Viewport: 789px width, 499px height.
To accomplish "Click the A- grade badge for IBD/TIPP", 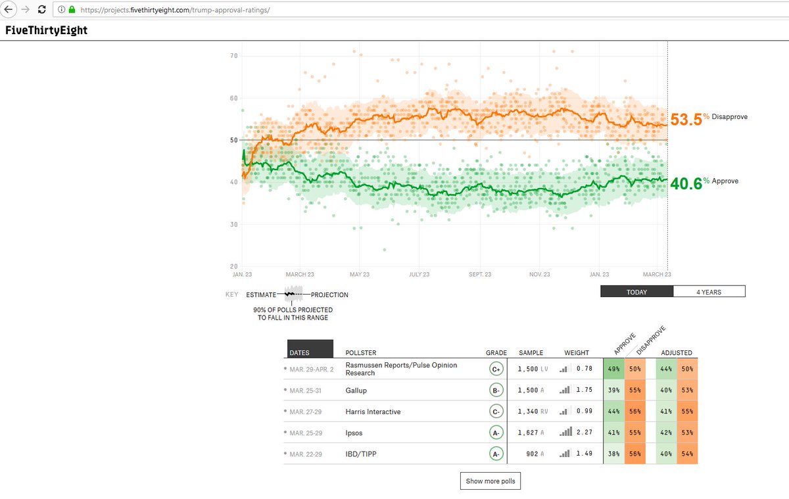I will (496, 454).
